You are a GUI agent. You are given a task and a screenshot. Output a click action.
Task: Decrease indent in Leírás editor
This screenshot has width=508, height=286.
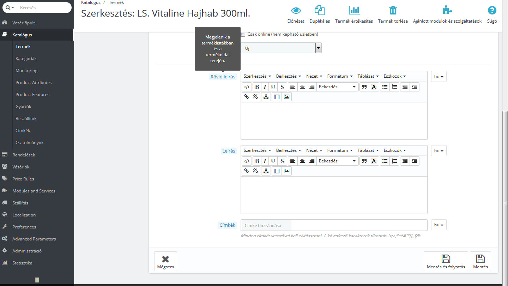[405, 161]
